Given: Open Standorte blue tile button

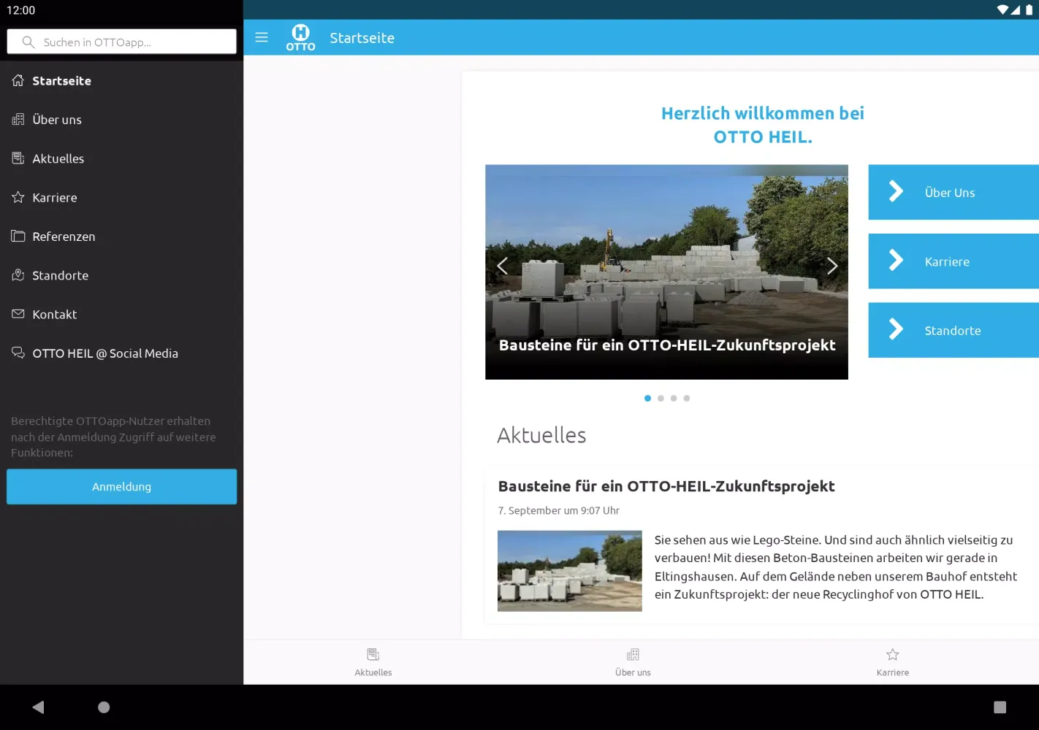Looking at the screenshot, I should pyautogui.click(x=954, y=330).
